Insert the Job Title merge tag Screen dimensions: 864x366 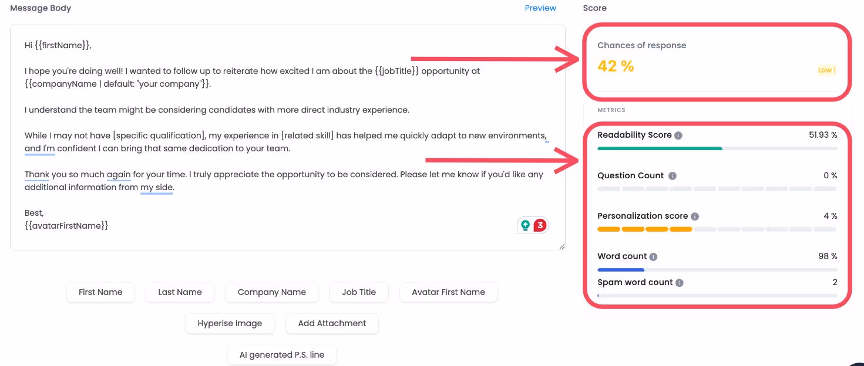click(x=359, y=292)
